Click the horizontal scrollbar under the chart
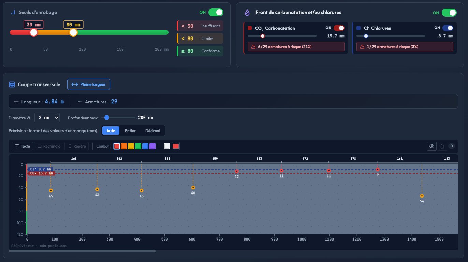 tap(82, 251)
